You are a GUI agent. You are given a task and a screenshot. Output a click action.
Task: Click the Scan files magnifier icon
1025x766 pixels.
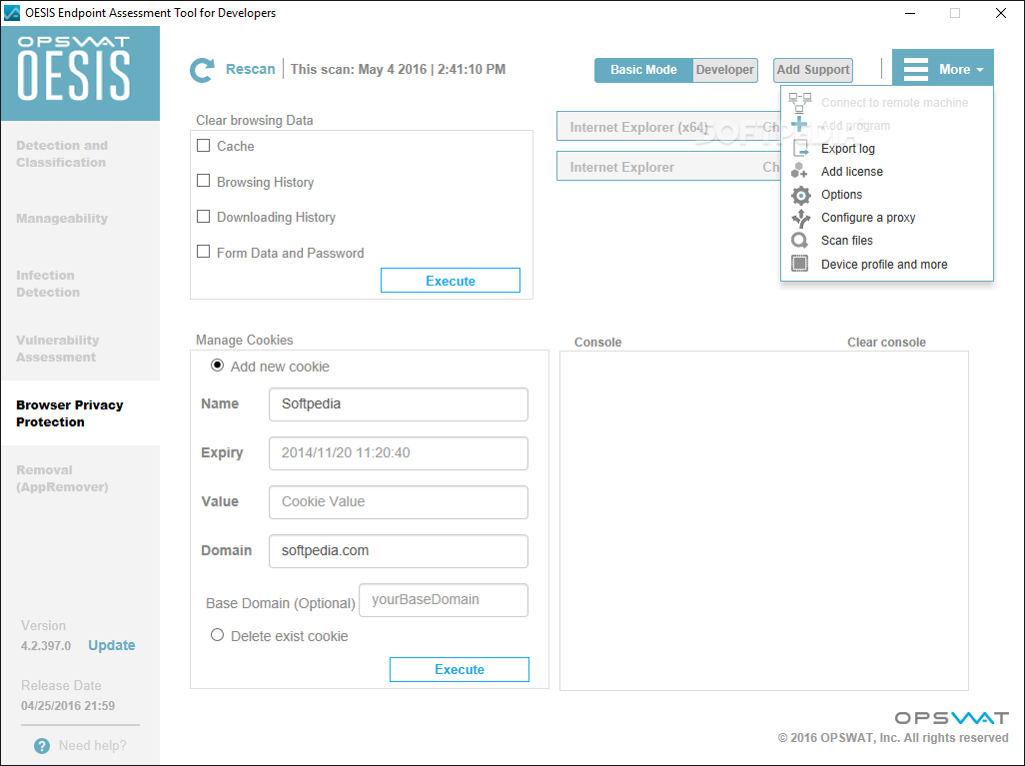(799, 241)
